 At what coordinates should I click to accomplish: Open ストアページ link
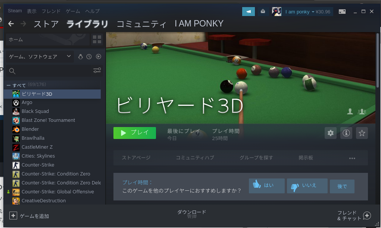tap(136, 158)
